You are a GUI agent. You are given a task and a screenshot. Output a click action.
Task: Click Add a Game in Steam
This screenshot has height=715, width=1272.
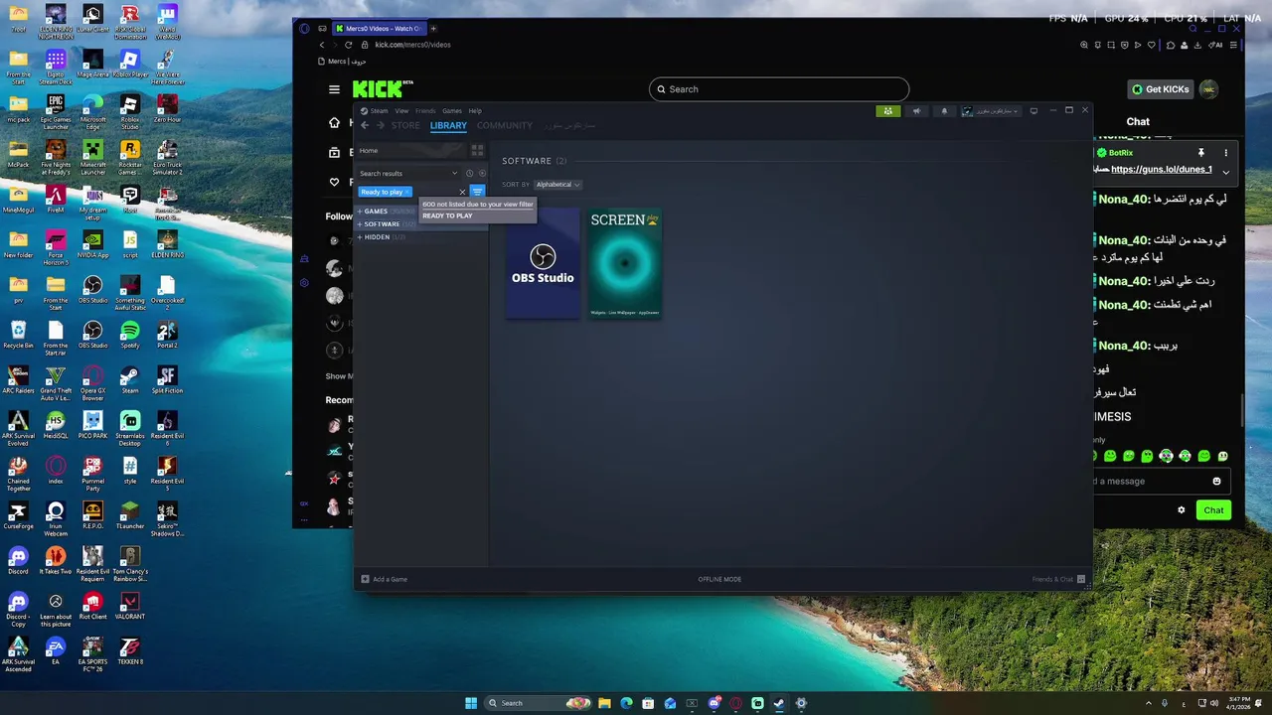point(385,579)
